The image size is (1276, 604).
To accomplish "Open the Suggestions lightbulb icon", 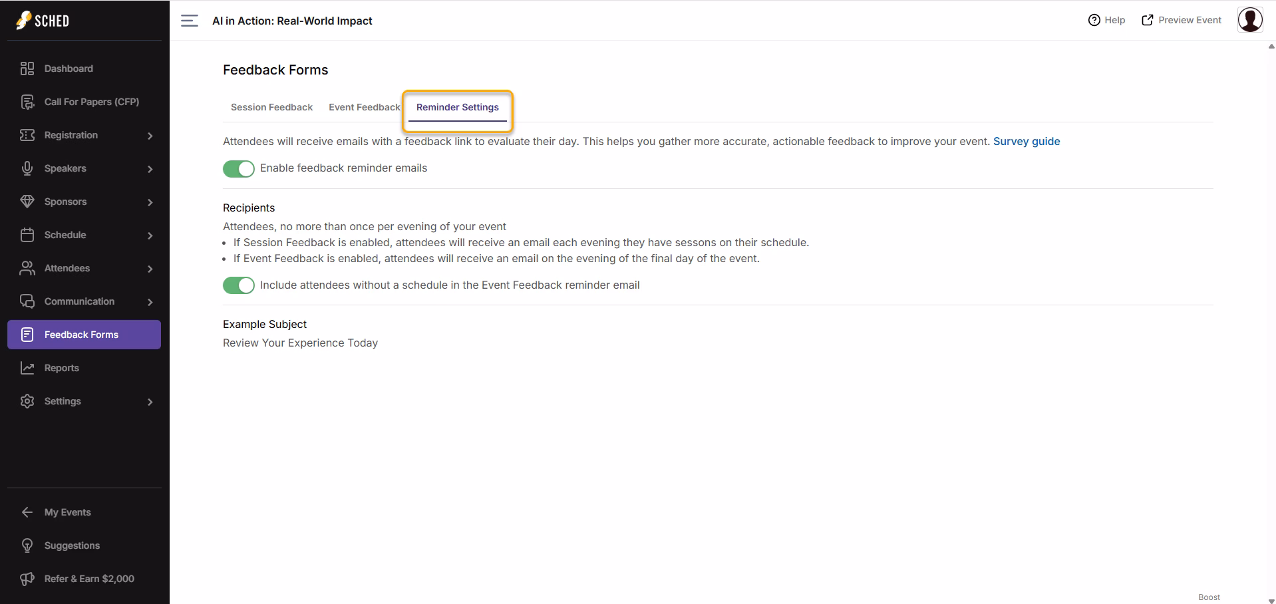I will (27, 545).
